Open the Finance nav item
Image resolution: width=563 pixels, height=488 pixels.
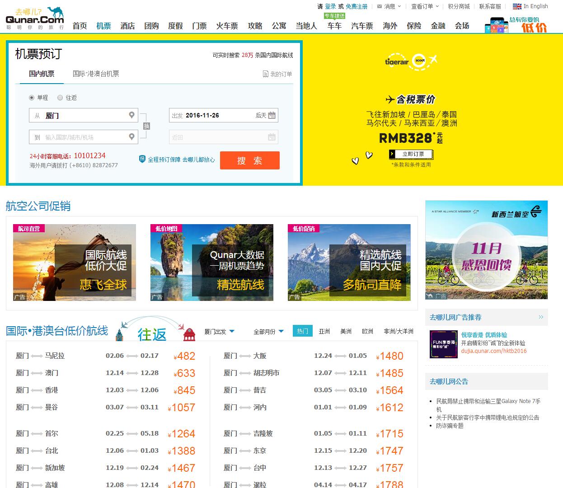point(438,26)
